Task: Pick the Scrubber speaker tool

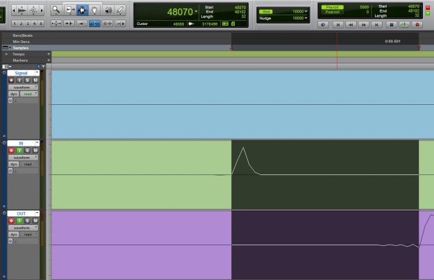Action: [108, 10]
